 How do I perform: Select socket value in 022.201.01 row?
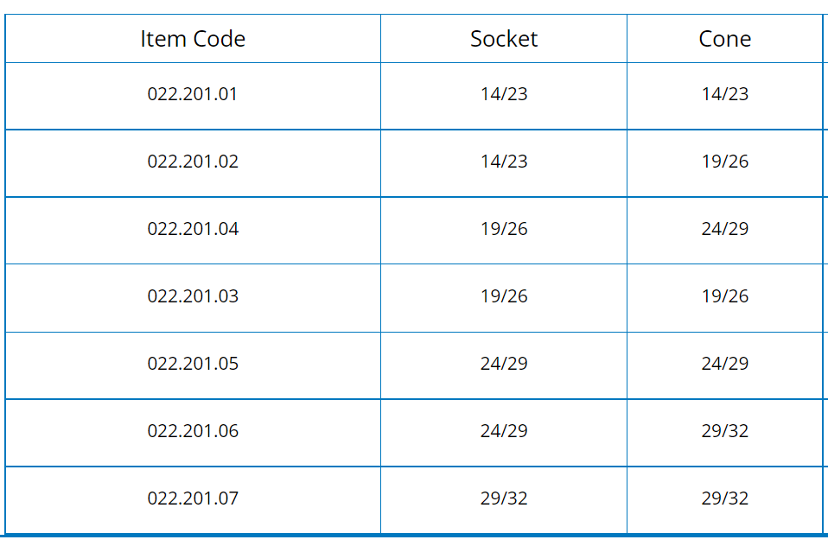coord(504,94)
